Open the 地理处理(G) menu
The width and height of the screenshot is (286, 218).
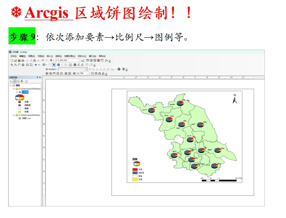(70, 56)
